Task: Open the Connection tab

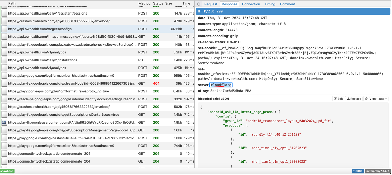Action: click(251, 4)
